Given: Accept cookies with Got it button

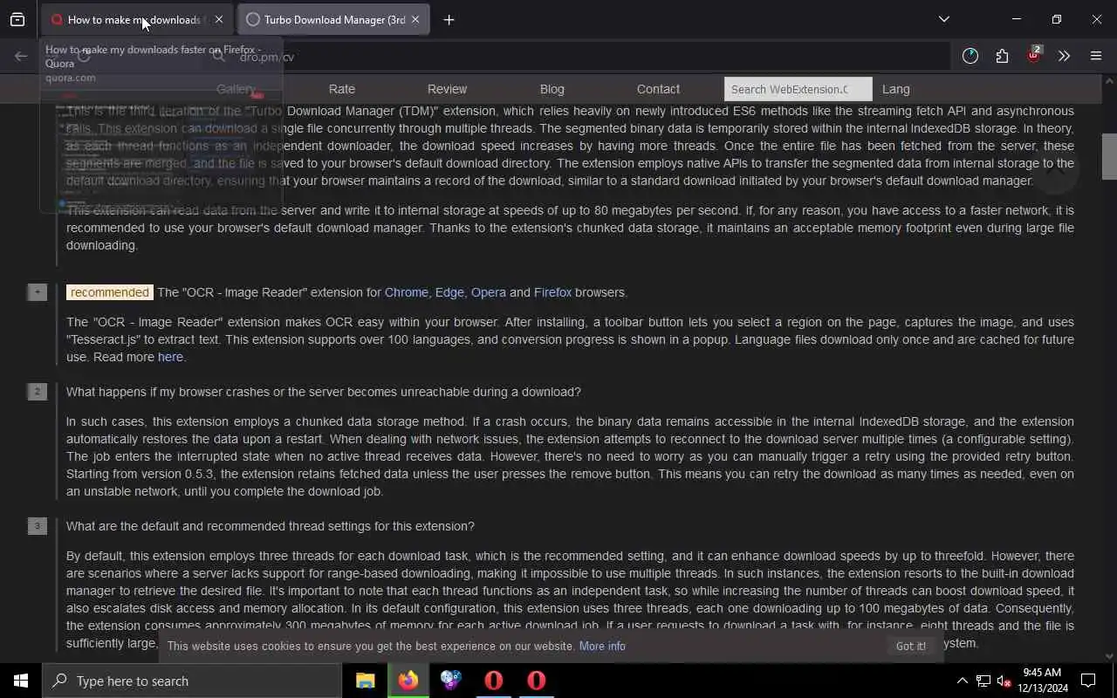Looking at the screenshot, I should click(910, 647).
